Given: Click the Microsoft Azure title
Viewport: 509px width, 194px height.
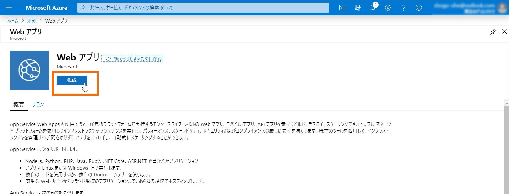Looking at the screenshot, I should [46, 8].
